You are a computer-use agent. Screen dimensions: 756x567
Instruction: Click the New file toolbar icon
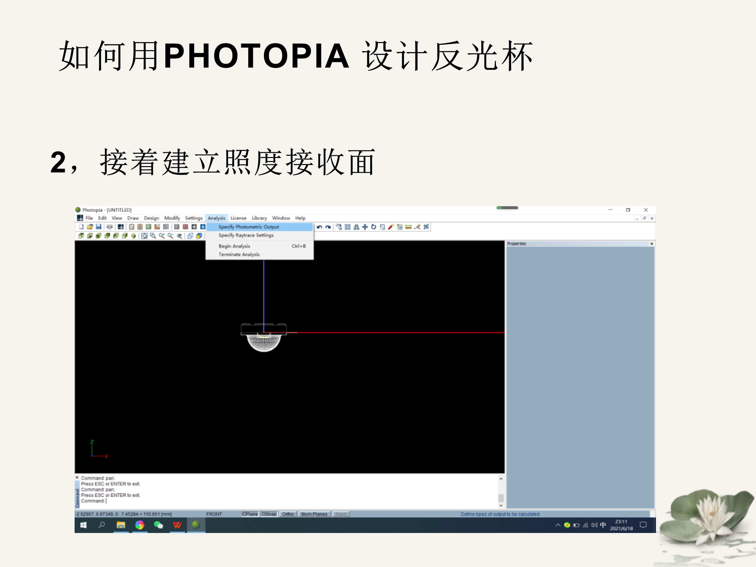[81, 227]
